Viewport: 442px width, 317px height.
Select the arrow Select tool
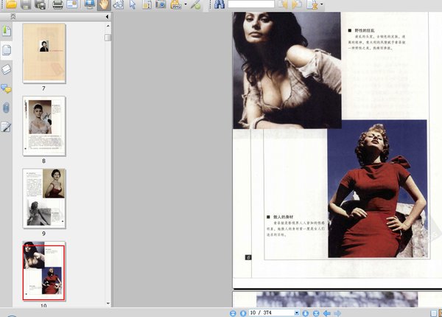[x=133, y=5]
